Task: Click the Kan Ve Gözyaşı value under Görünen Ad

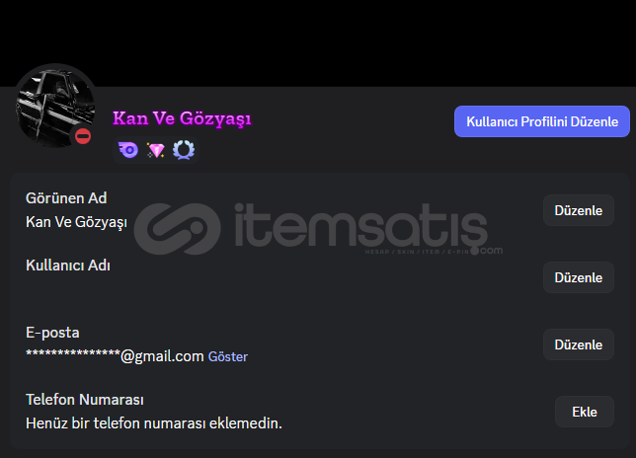Action: [76, 222]
